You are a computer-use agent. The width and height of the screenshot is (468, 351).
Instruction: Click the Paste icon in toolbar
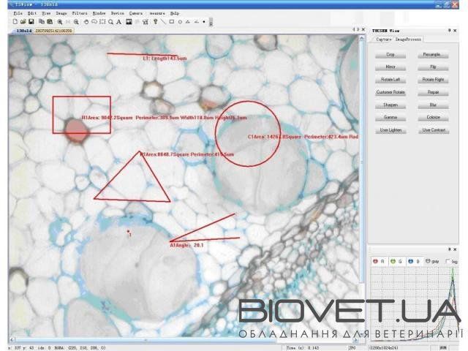pos(50,21)
